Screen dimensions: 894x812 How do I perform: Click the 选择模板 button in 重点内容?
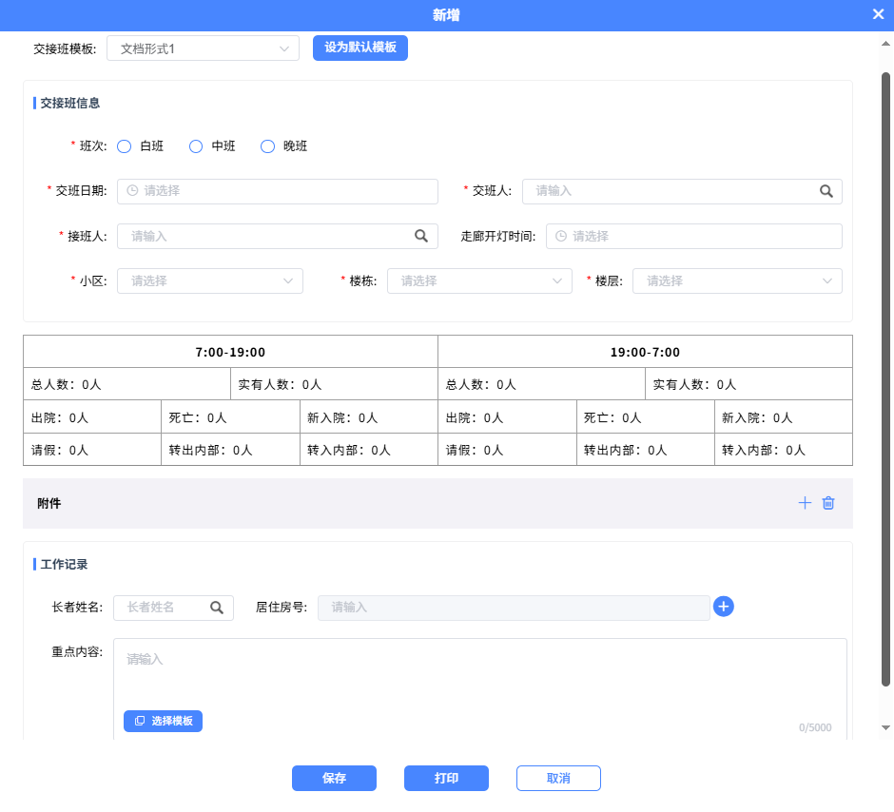point(163,722)
